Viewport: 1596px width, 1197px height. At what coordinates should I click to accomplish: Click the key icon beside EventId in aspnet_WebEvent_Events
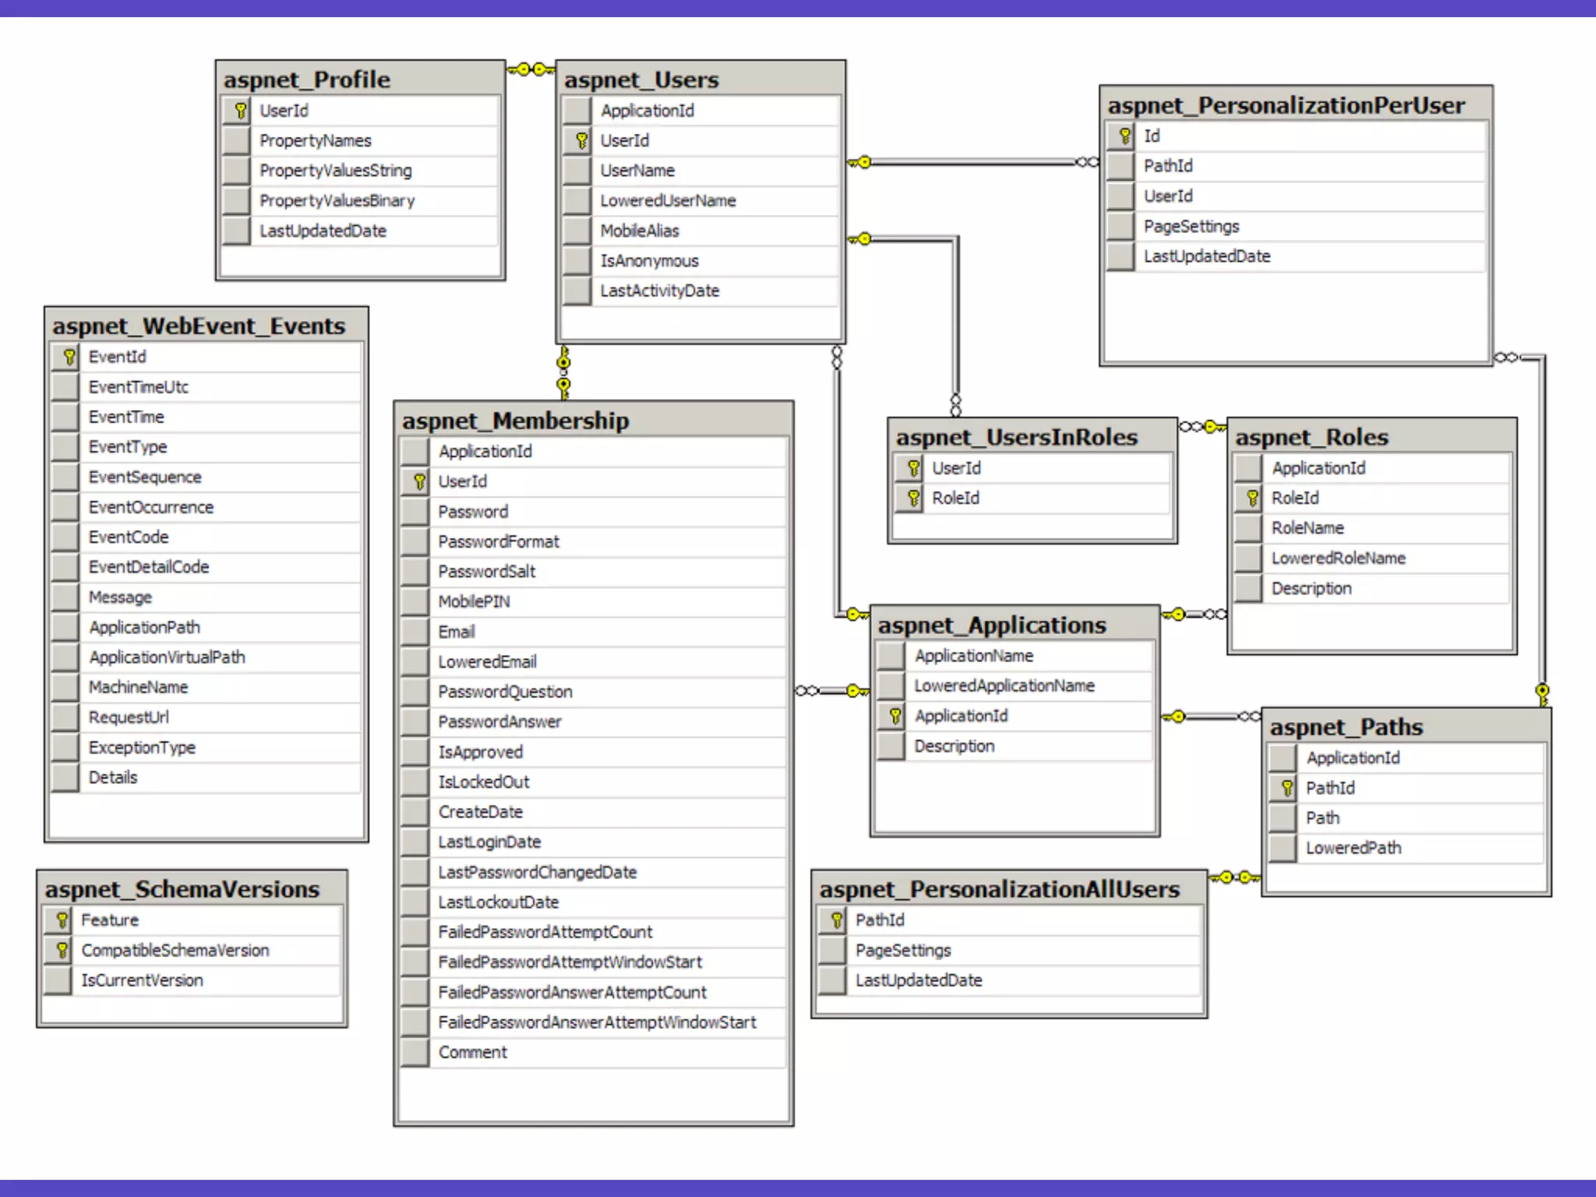click(x=69, y=357)
